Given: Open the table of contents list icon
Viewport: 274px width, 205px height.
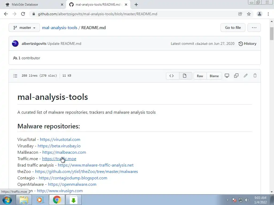Looking at the screenshot, I should (x=15, y=76).
